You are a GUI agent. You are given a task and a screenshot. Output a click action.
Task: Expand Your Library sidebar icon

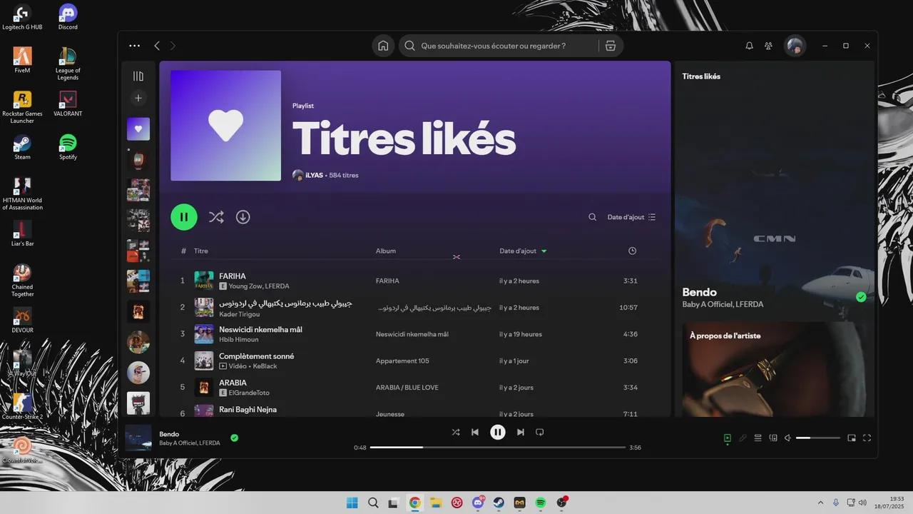click(x=138, y=76)
